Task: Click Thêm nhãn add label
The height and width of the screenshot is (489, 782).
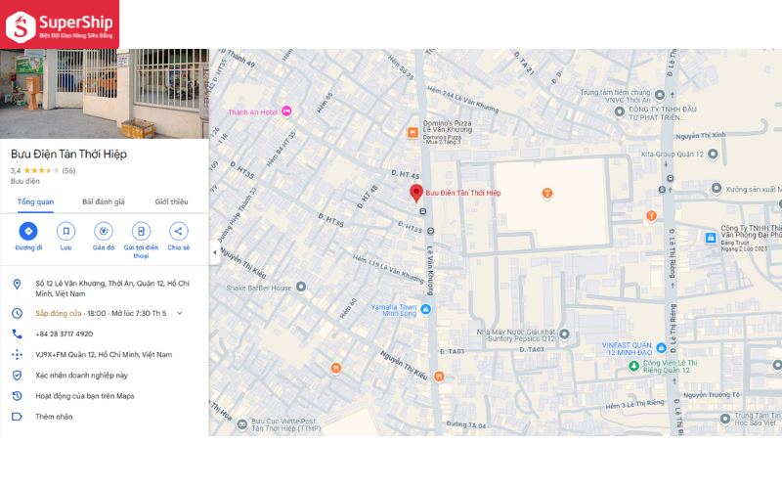Action: click(54, 417)
